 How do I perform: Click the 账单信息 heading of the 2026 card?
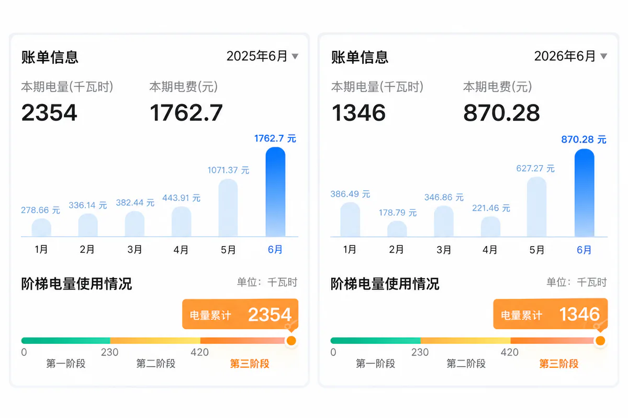pos(360,57)
